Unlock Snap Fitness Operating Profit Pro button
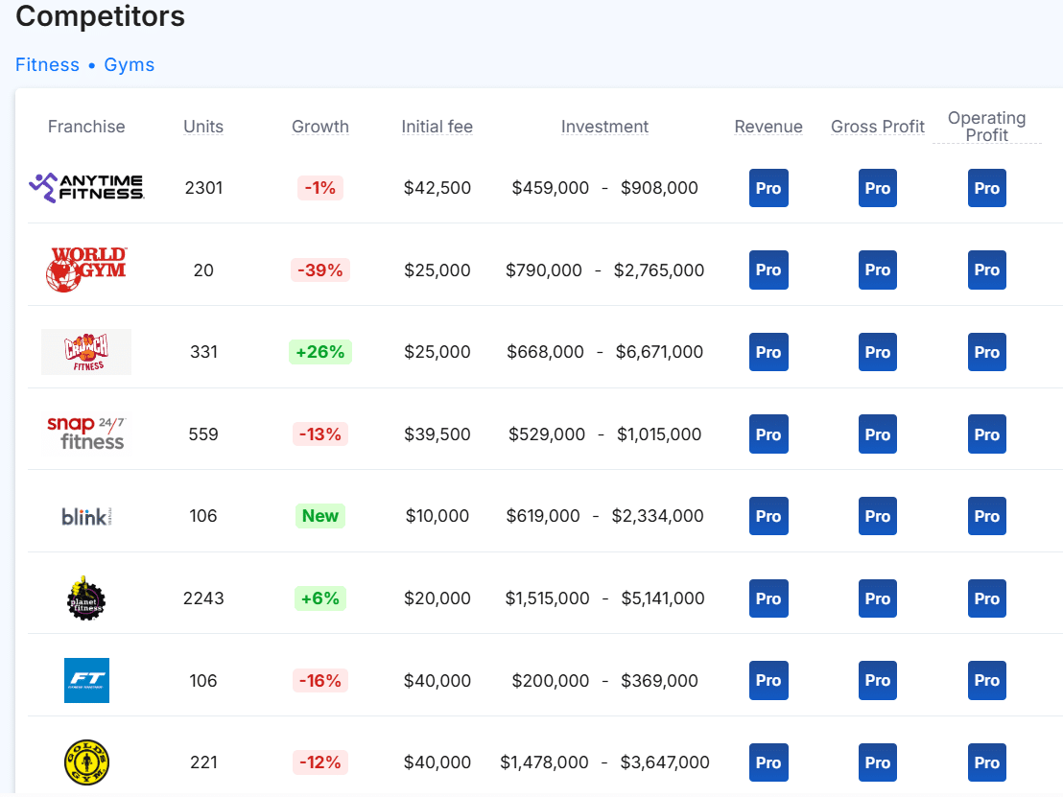This screenshot has height=797, width=1063. (986, 434)
